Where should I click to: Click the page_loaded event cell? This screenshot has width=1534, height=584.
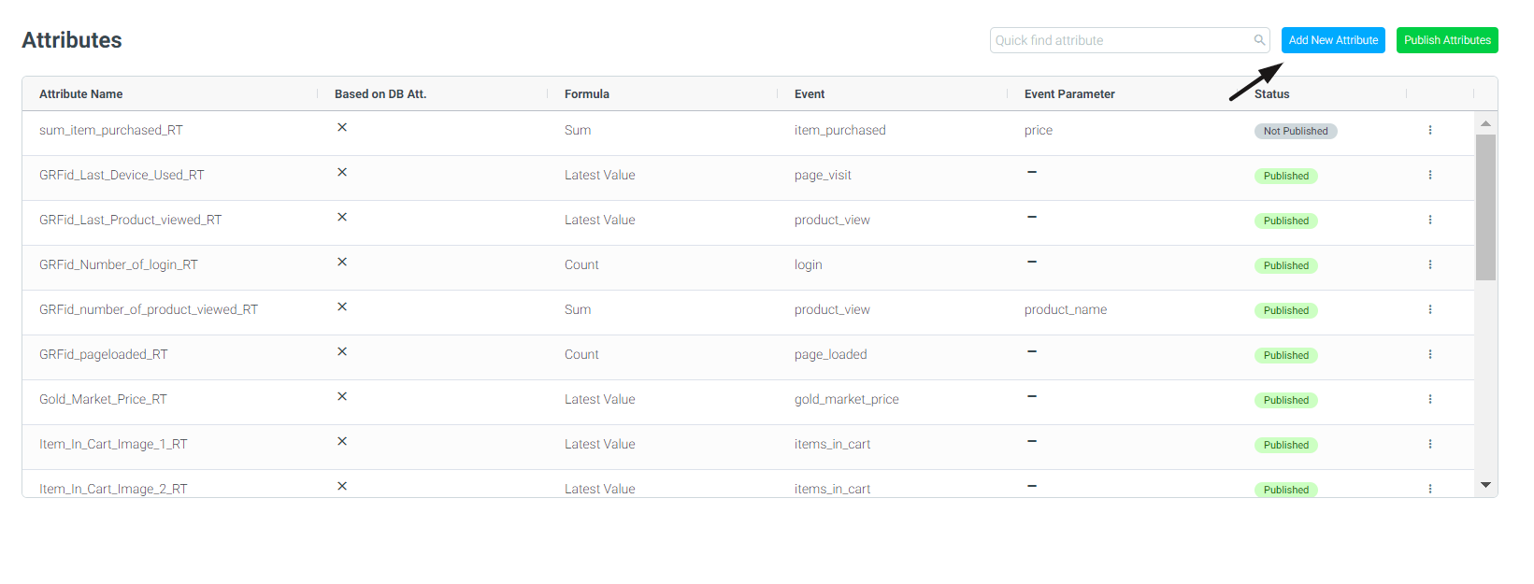(x=831, y=354)
